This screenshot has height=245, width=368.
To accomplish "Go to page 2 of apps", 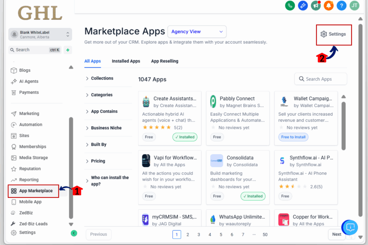I will point(188,235).
